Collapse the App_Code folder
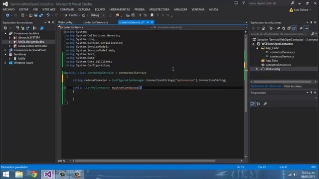Image resolution: width=319 pixels, height=179 pixels. pyautogui.click(x=257, y=48)
